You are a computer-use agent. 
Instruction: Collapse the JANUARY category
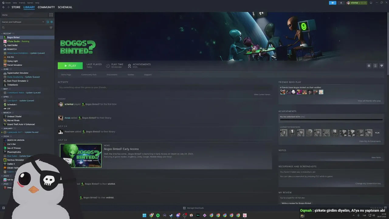coord(8,128)
